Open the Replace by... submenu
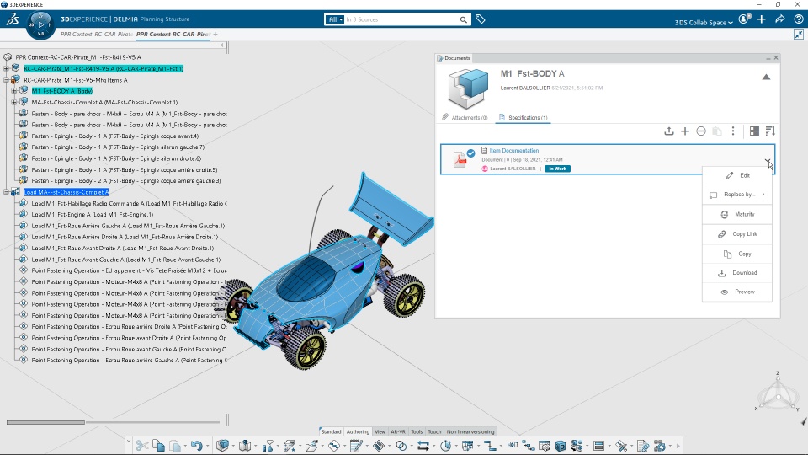Screen dimensions: 808x455 click(x=737, y=195)
